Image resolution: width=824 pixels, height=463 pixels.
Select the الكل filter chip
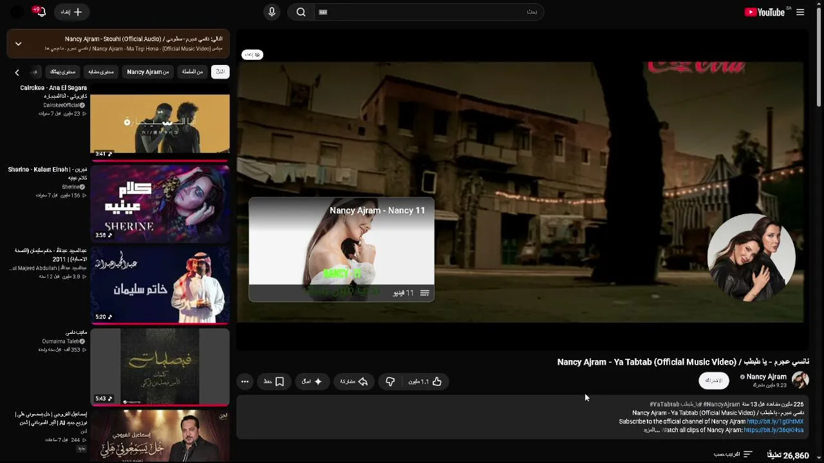point(220,71)
